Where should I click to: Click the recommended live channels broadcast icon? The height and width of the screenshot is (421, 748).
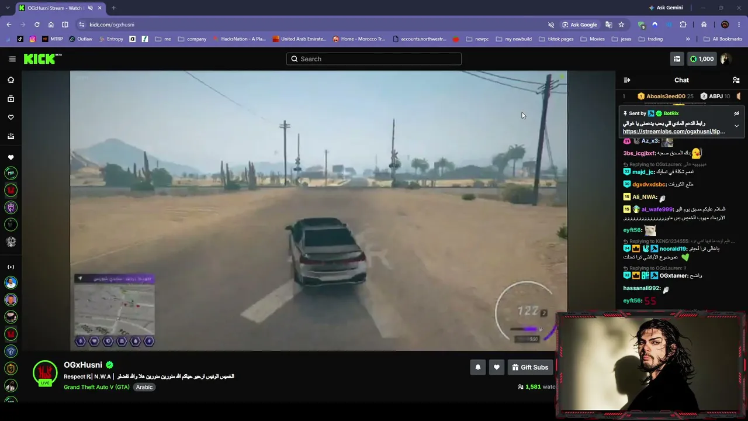click(11, 267)
